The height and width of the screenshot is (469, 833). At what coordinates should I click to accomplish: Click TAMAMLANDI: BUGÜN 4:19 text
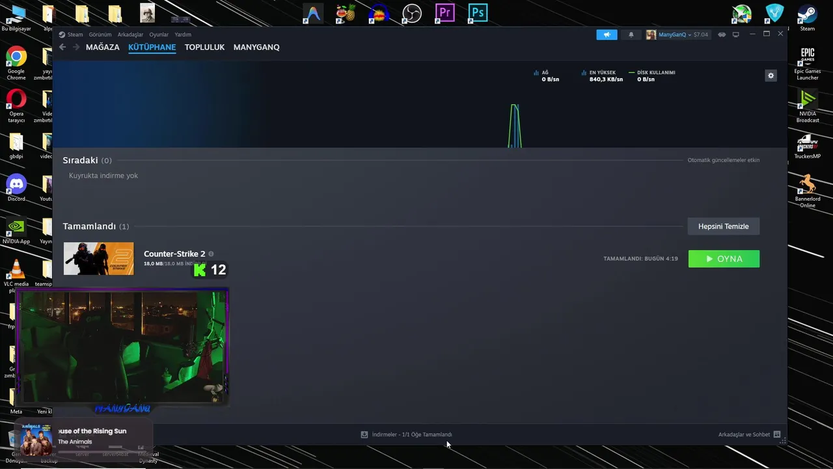pos(640,259)
